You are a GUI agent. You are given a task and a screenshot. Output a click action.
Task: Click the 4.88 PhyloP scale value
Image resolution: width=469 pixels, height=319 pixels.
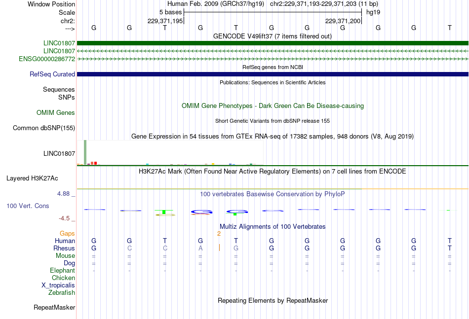(64, 194)
